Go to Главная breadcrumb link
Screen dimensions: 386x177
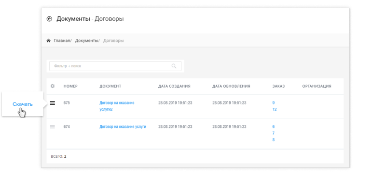[62, 41]
